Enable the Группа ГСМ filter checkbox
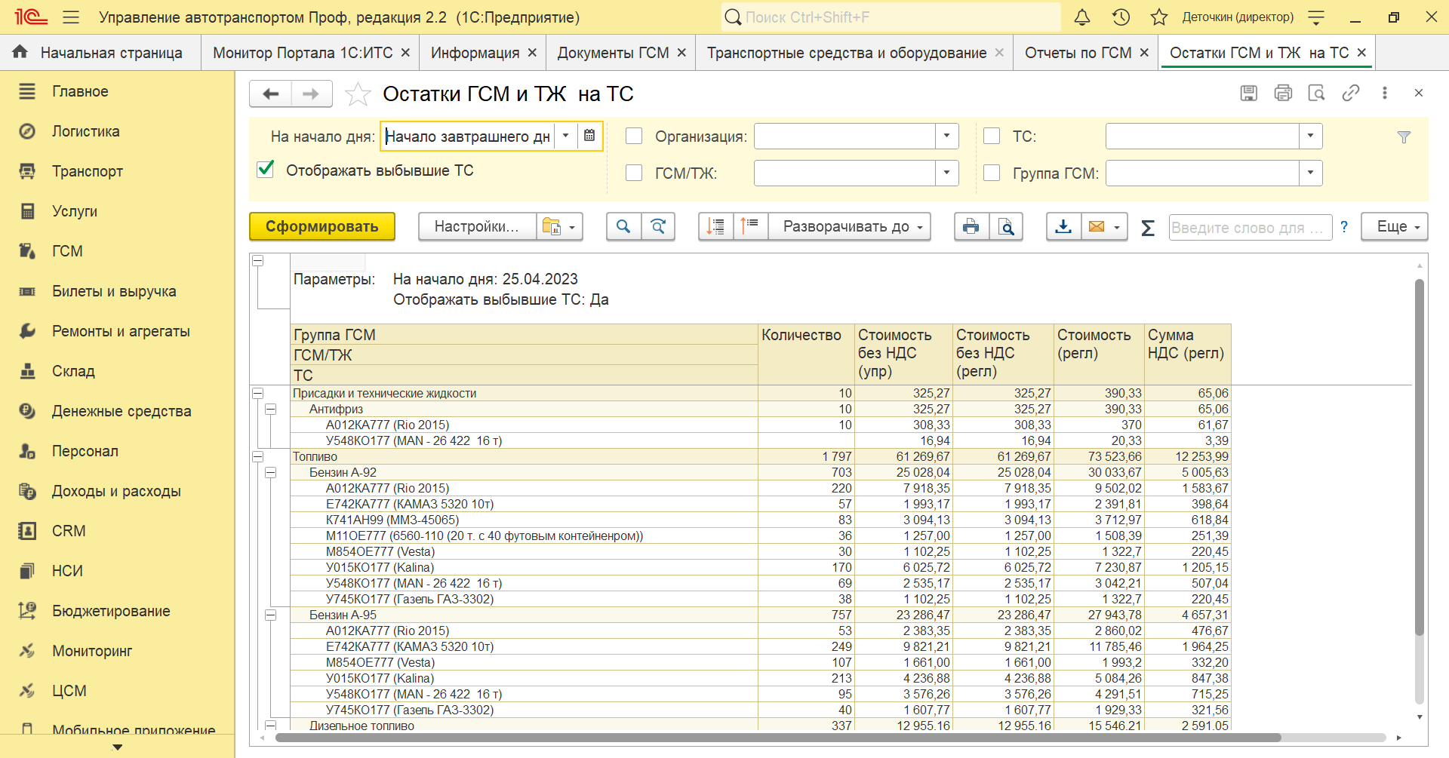 click(992, 173)
